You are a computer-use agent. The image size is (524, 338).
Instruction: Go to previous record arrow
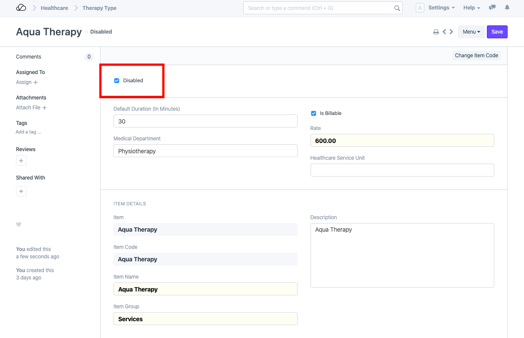pos(444,32)
